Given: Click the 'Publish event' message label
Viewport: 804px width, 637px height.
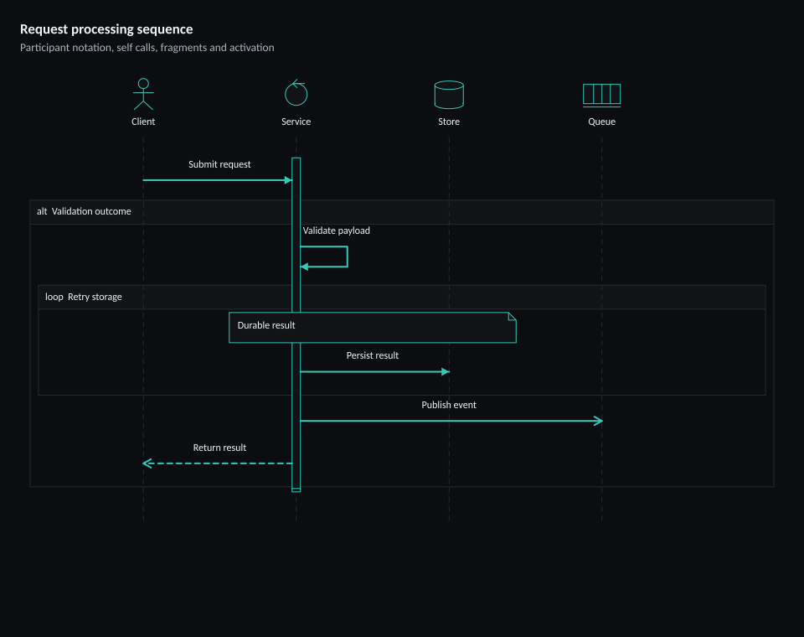Looking at the screenshot, I should pyautogui.click(x=449, y=405).
